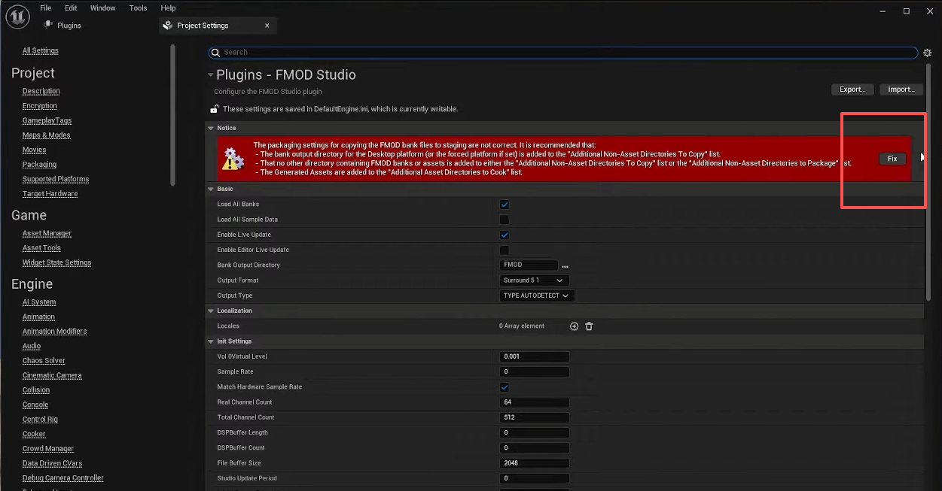The image size is (942, 491).
Task: Clear the Locales array with the trash icon
Action: 590,326
